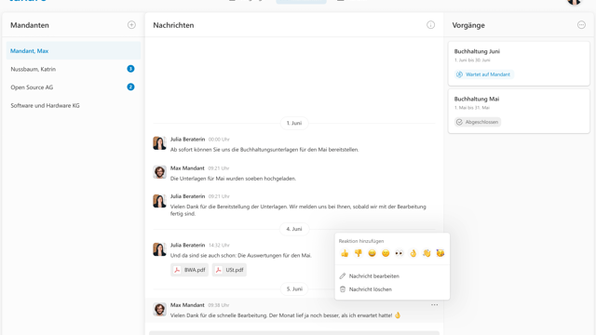Click the Abgeschlossen status badge
Image resolution: width=596 pixels, height=335 pixels.
(478, 122)
